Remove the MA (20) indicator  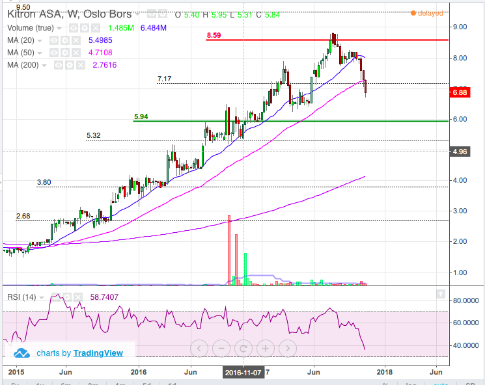click(x=76, y=40)
